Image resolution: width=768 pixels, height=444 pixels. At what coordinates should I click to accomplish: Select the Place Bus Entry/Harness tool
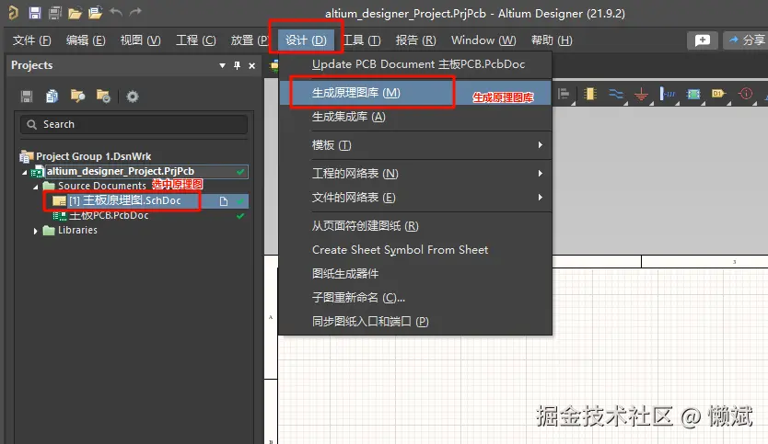[x=667, y=94]
